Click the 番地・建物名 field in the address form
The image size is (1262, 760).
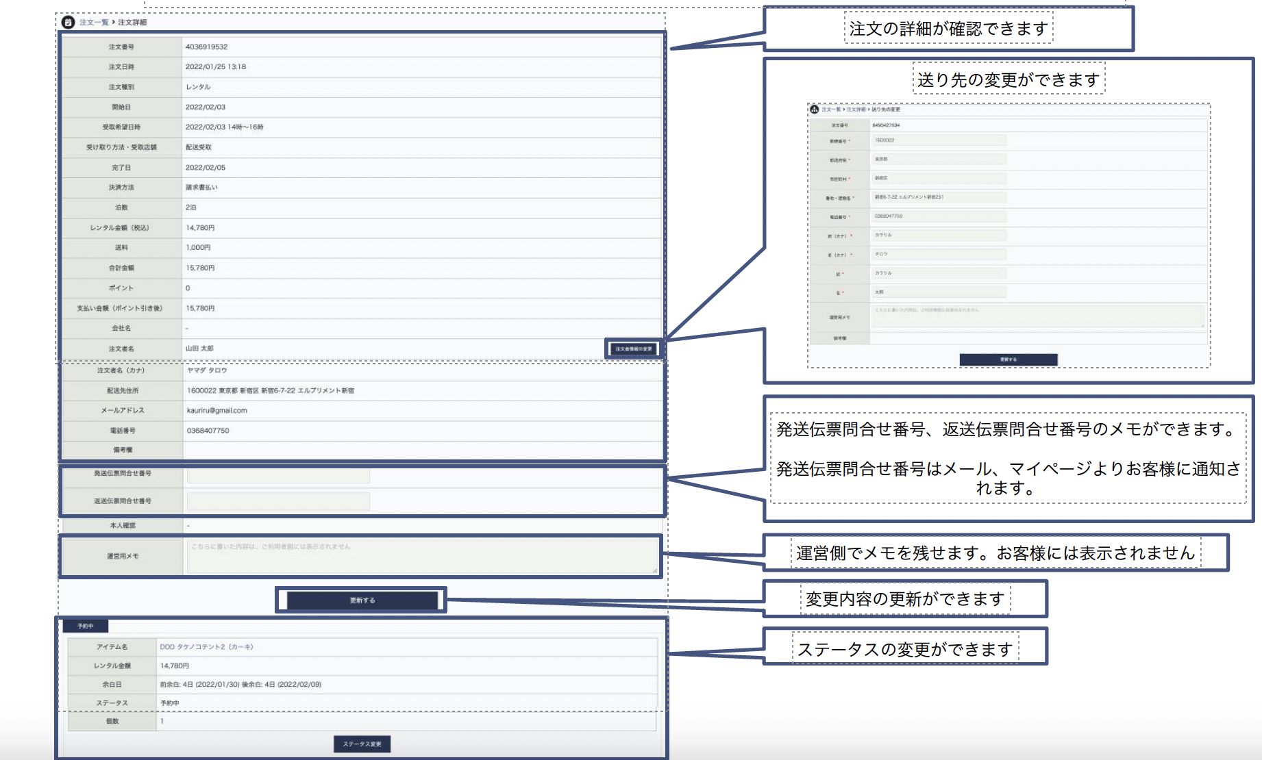(939, 197)
